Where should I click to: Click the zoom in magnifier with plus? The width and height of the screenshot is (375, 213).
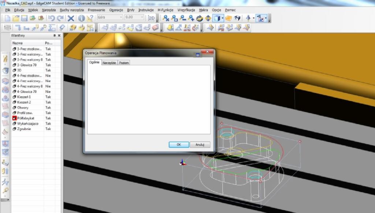(191, 18)
